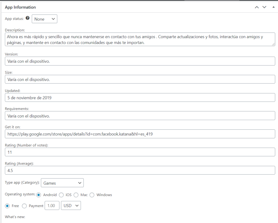Viewport: 278px width, 223px height.
Task: Click the Type app (Category) label
Action: [x=22, y=183]
